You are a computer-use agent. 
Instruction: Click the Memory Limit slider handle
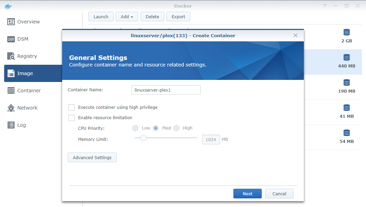(143, 138)
